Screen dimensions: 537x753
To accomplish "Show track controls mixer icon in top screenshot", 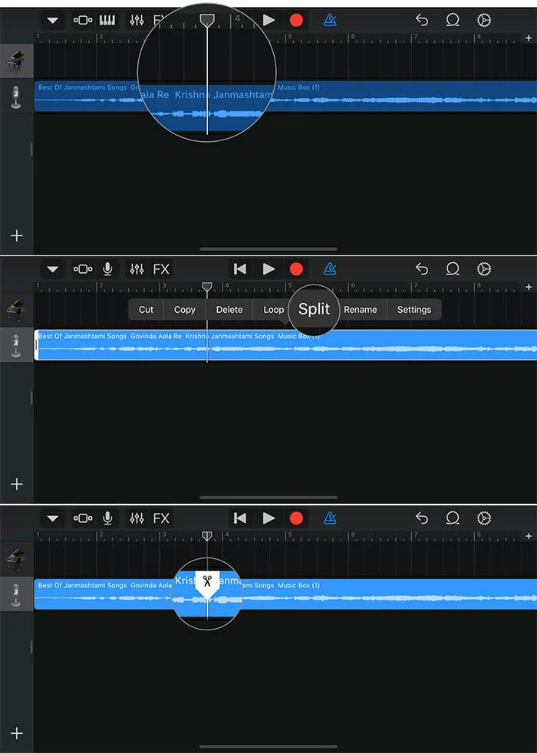I will [137, 20].
